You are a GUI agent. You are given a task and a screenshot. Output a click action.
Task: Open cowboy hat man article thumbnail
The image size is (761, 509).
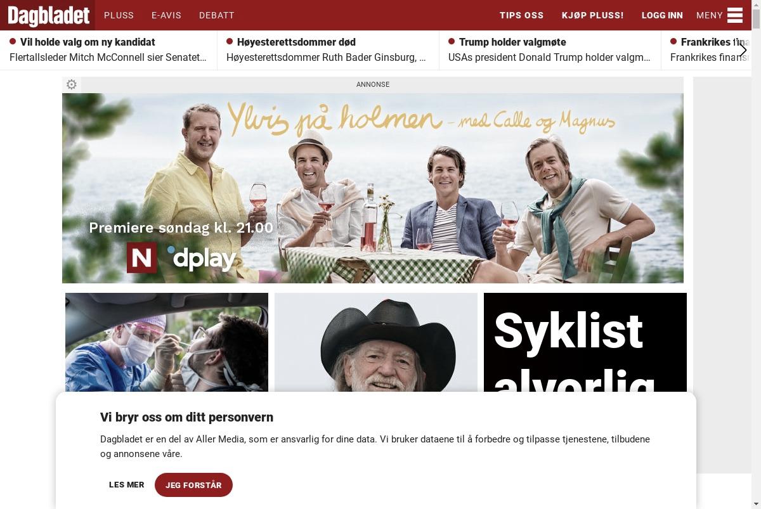point(376,342)
